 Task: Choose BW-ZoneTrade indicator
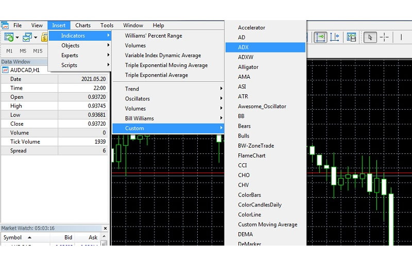click(x=256, y=146)
